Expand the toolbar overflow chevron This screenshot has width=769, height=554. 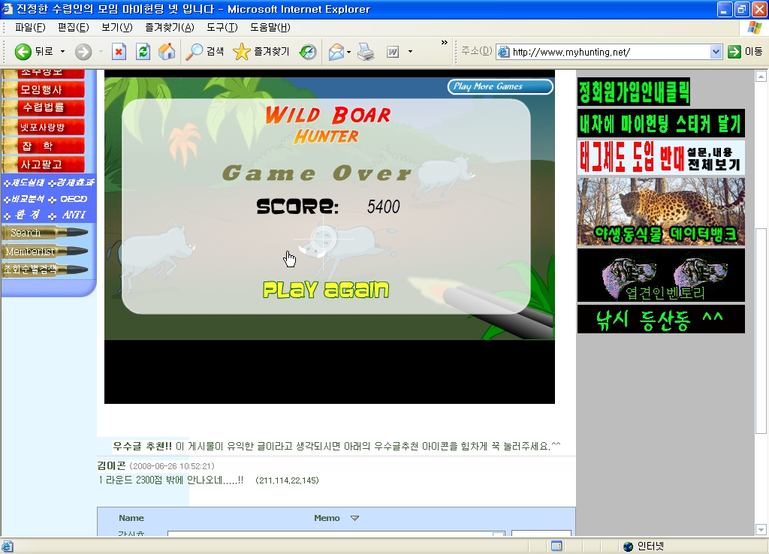(x=444, y=42)
